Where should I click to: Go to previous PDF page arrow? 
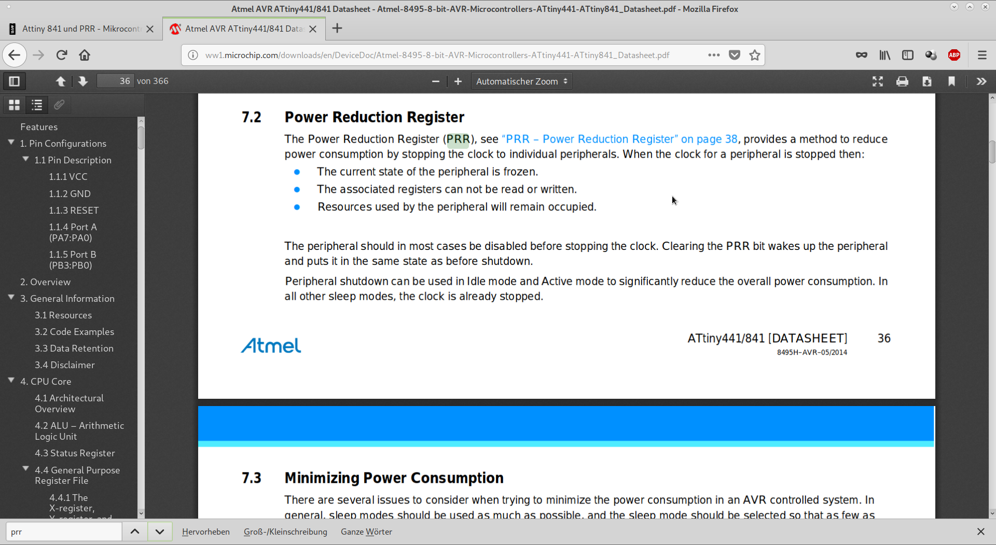click(x=61, y=81)
